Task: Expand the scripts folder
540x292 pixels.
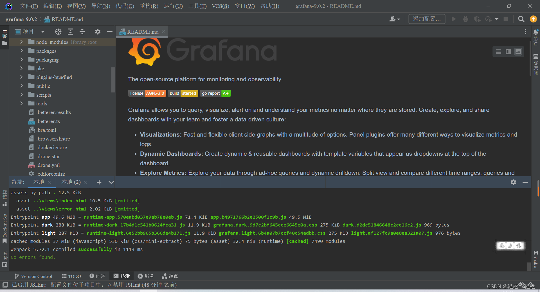Action: coord(21,95)
